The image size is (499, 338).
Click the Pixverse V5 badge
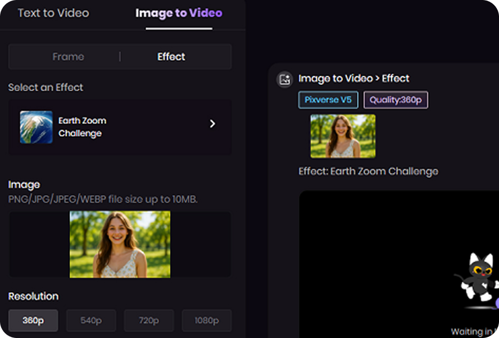[x=328, y=100]
